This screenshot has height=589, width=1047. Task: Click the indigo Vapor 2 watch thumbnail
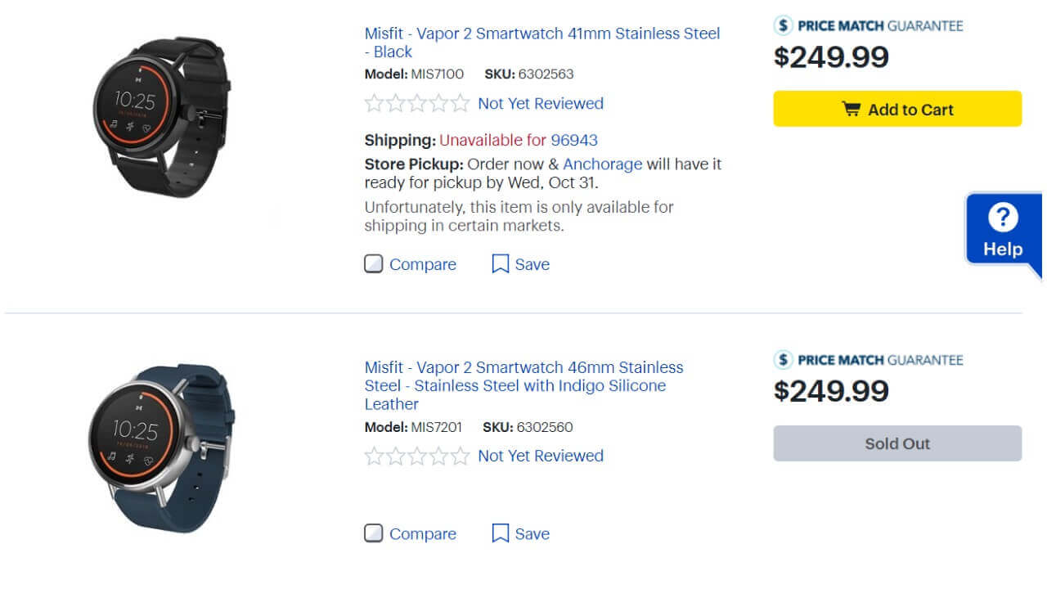pos(160,448)
